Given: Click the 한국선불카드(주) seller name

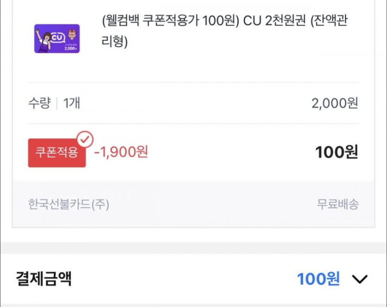Looking at the screenshot, I should point(69,204).
